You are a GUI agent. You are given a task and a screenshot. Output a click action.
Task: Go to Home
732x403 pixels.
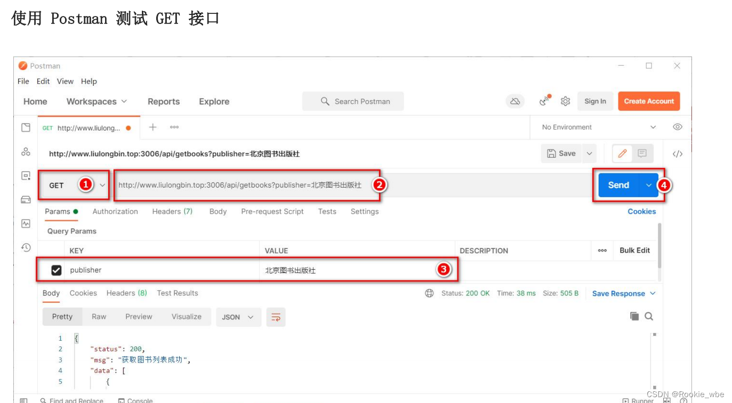35,101
